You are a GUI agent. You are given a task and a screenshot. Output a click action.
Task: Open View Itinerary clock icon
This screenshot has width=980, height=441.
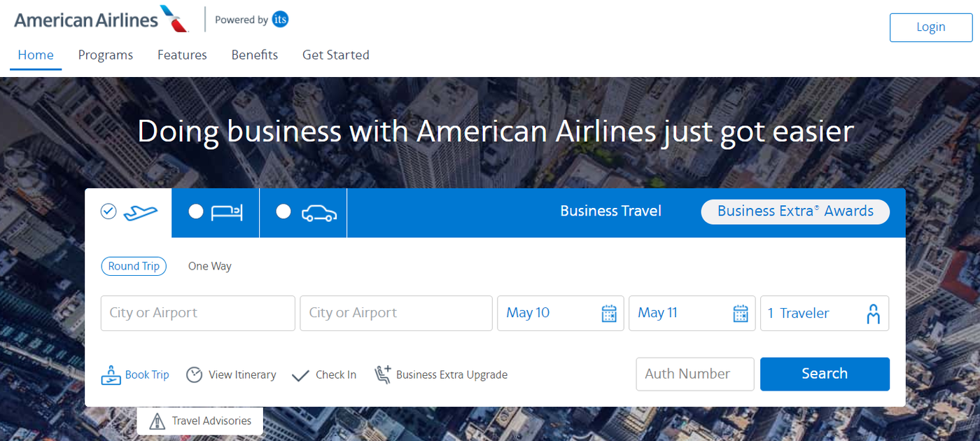click(x=194, y=374)
